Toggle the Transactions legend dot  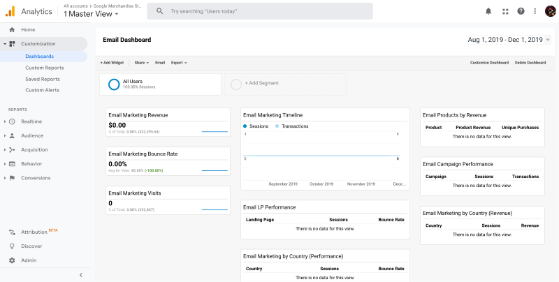click(x=277, y=126)
